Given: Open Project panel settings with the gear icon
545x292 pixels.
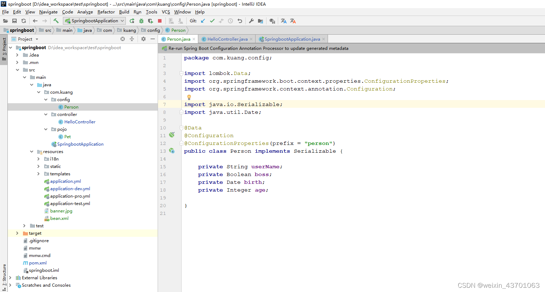Looking at the screenshot, I should click(143, 39).
